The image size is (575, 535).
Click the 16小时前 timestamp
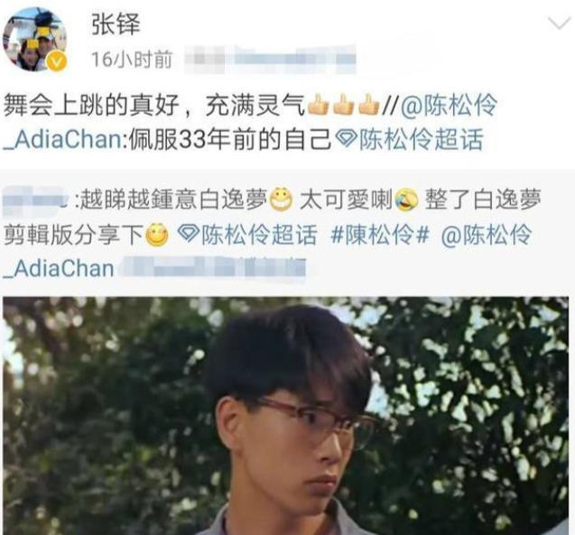pyautogui.click(x=132, y=60)
